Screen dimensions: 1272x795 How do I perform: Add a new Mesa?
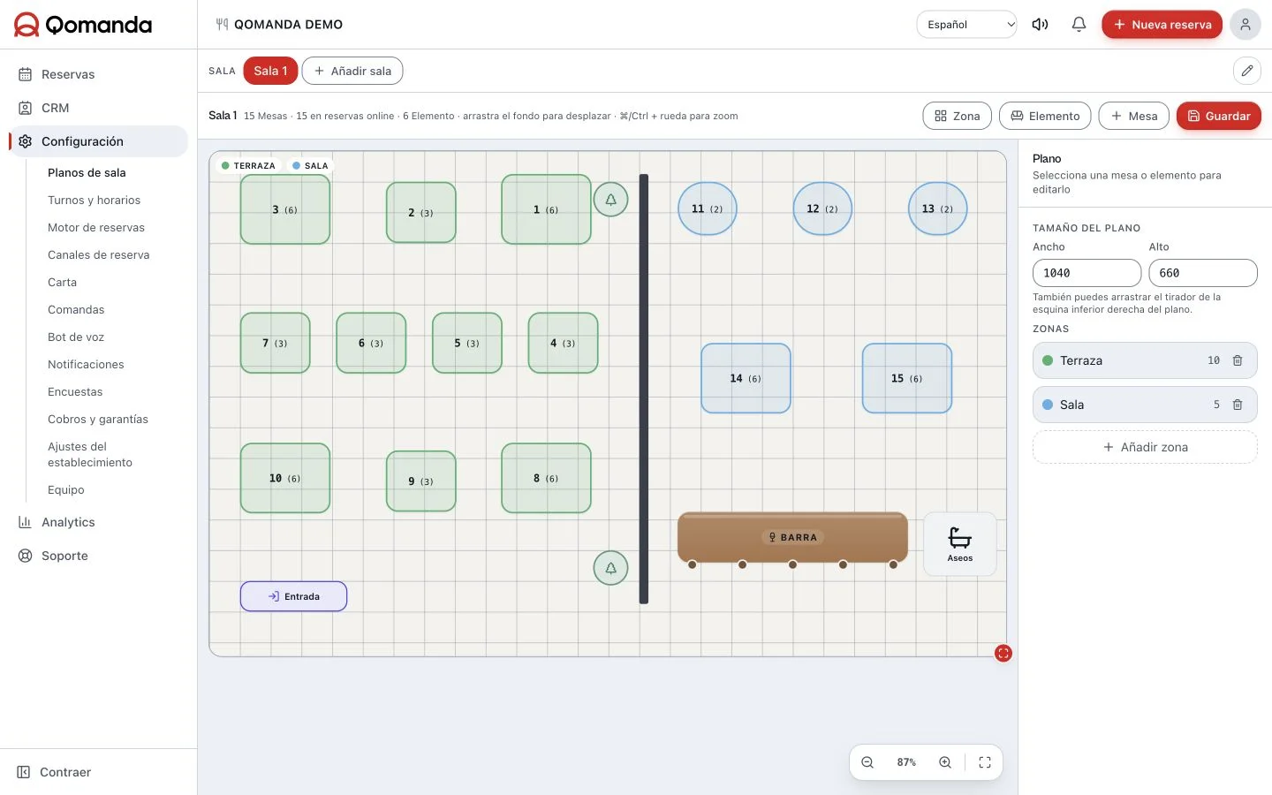tap(1134, 116)
